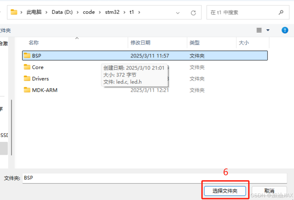Screen dimensions: 294x200
Task: Click the date 2025/3/11 11:57 cell
Action: [150, 56]
